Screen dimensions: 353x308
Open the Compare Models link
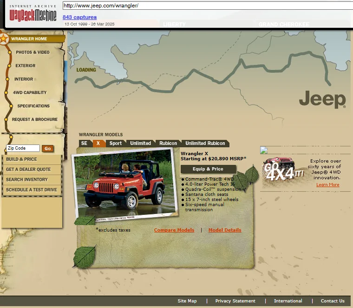(x=174, y=230)
